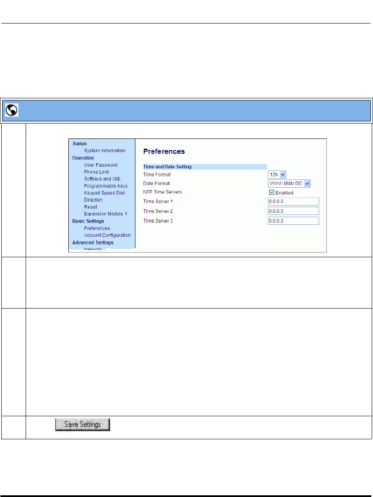Click the Basic Settings section heading

88,221
